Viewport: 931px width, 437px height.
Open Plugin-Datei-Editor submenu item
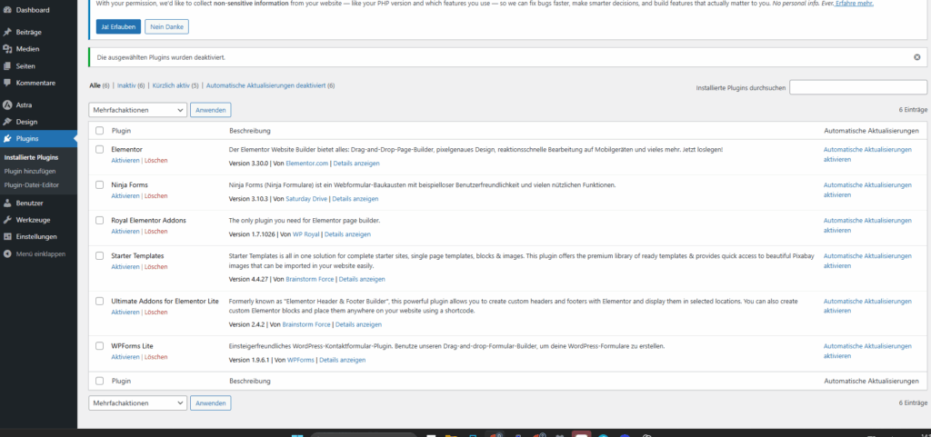click(32, 185)
